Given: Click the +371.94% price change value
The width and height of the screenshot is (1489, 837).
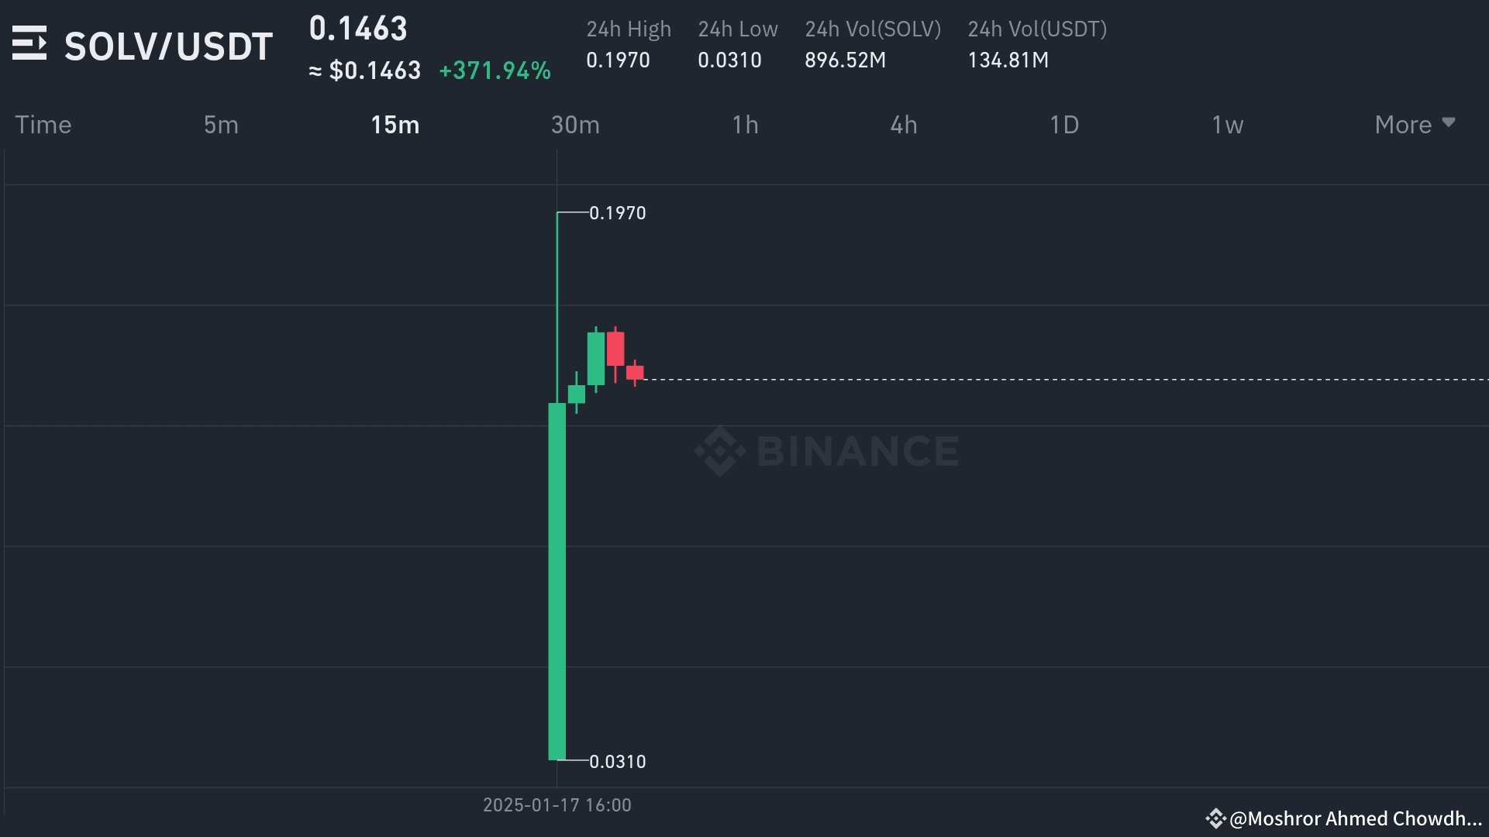Looking at the screenshot, I should point(495,71).
